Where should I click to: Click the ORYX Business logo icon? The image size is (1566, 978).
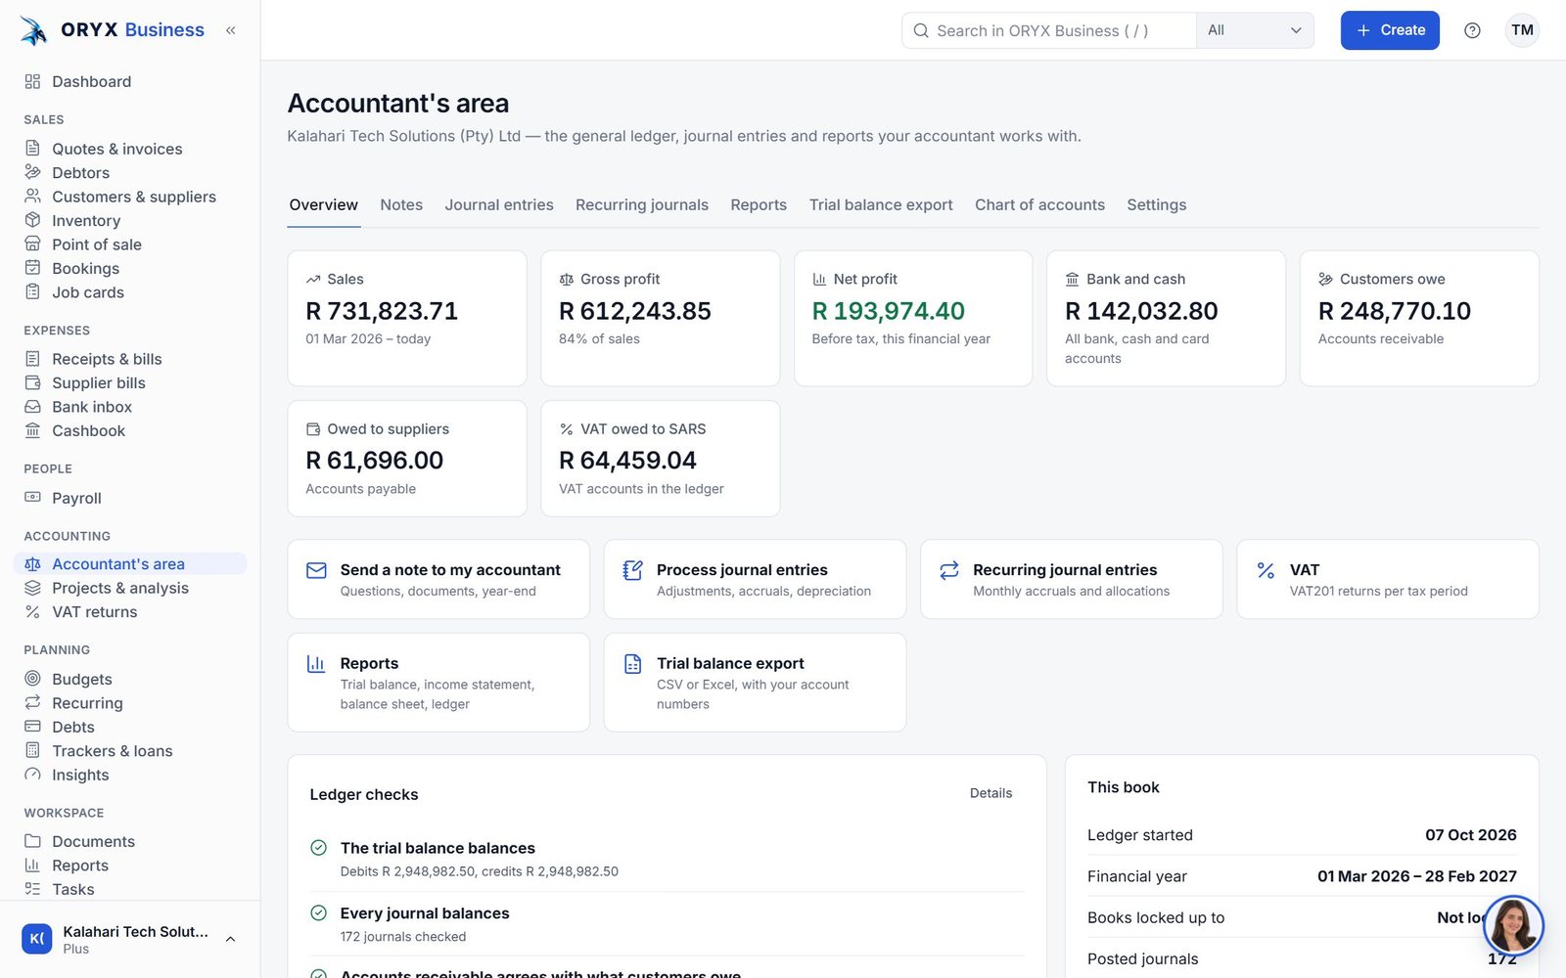point(34,30)
